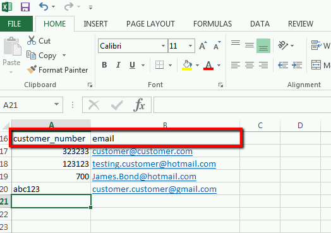The width and height of the screenshot is (331, 233).
Task: Select Middle Align
Action: (250, 45)
